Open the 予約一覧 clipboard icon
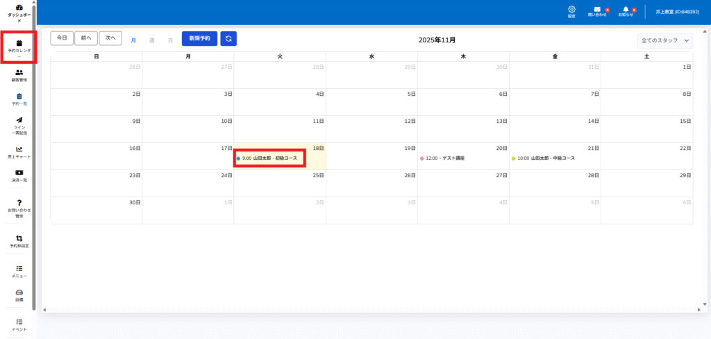 (19, 97)
